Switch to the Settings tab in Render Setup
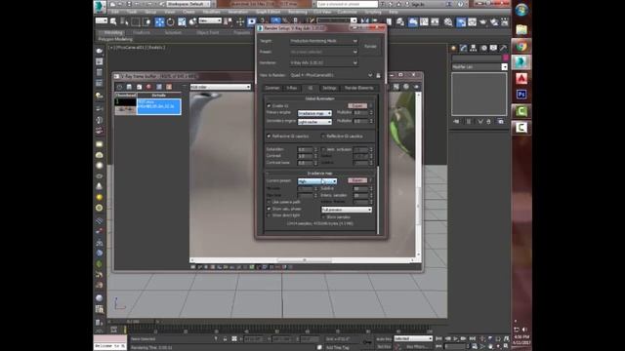Screen dimensions: 625x351 329,88
